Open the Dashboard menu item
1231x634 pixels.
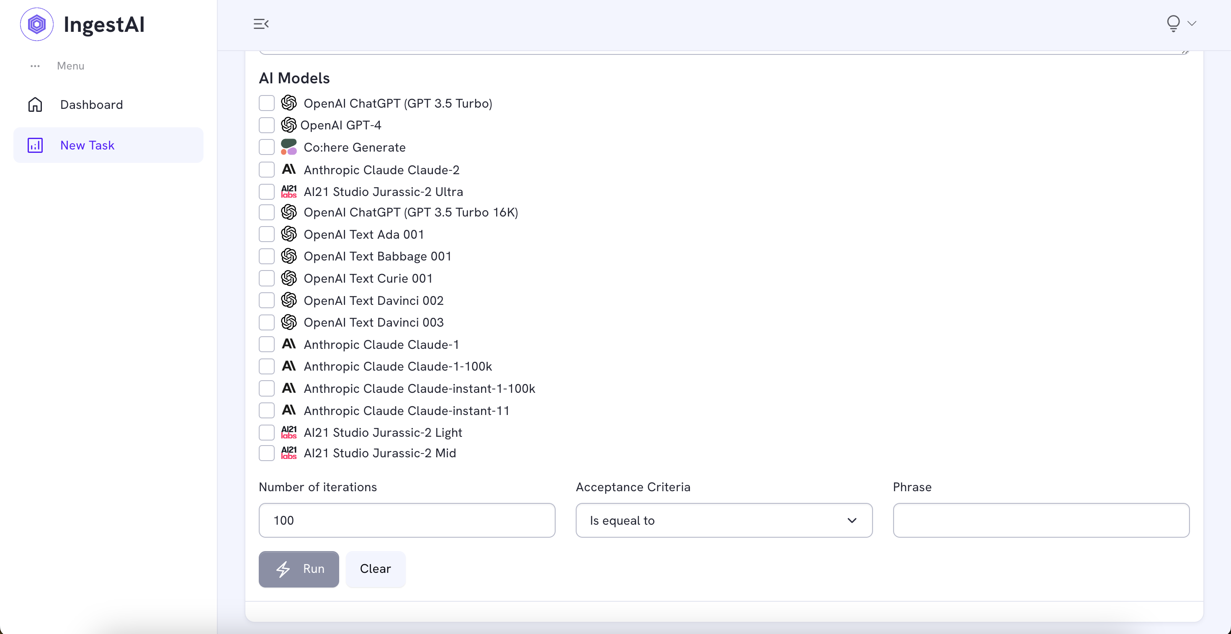[x=91, y=105]
